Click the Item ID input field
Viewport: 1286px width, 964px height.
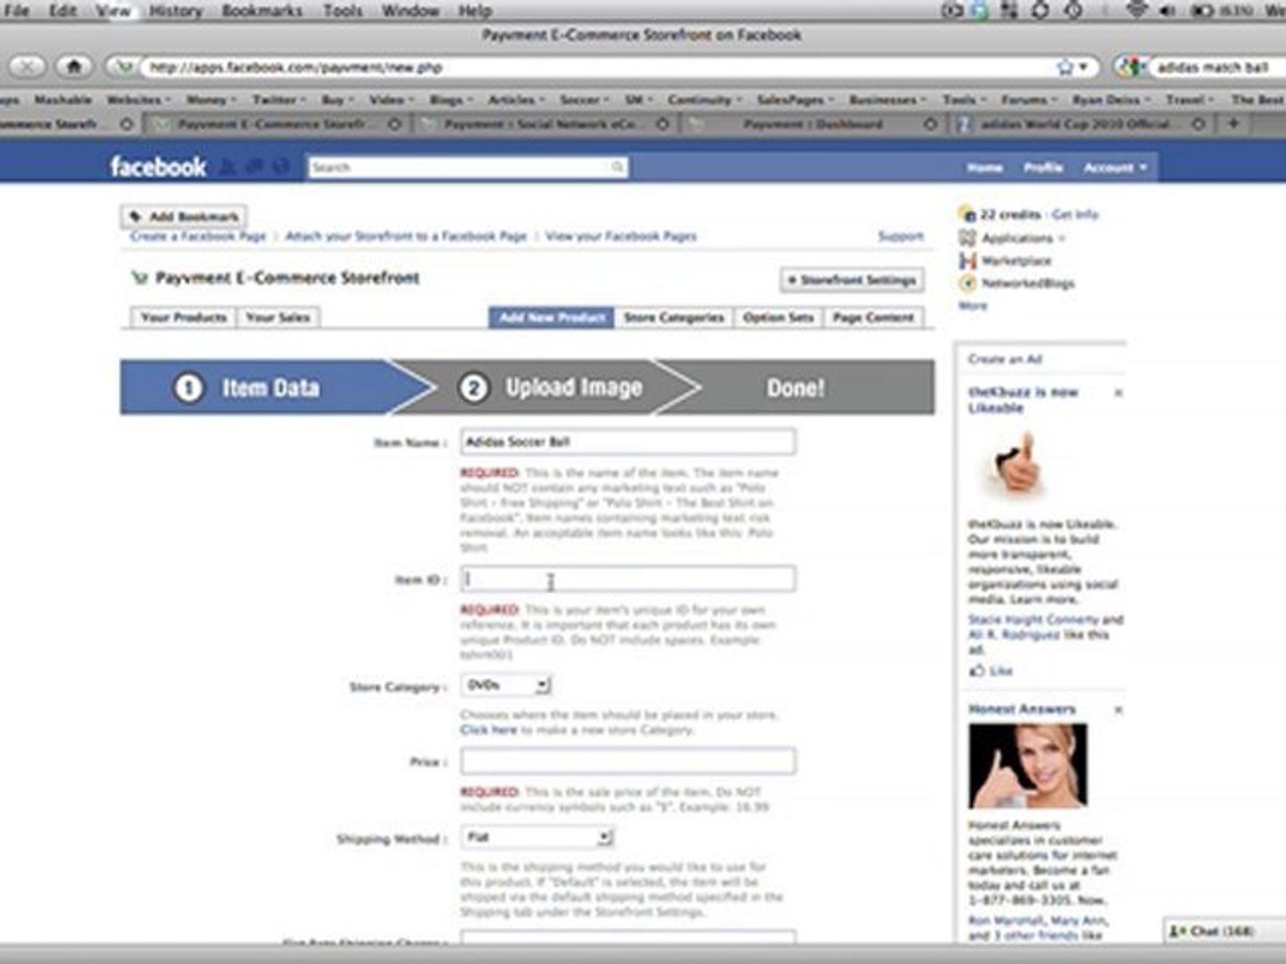(628, 579)
